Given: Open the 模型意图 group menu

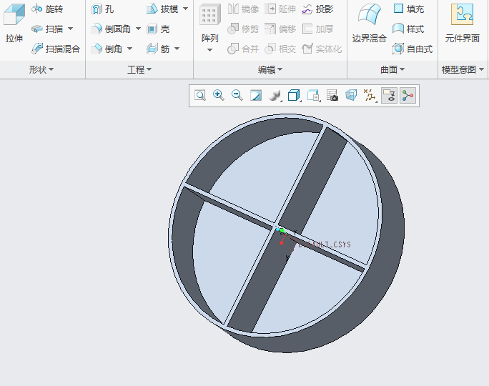Looking at the screenshot, I should pos(463,69).
